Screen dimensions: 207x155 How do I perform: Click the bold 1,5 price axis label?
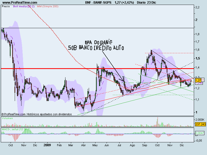[198, 58]
